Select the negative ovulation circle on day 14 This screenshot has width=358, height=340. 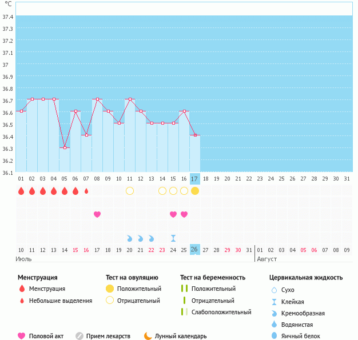click(x=162, y=191)
